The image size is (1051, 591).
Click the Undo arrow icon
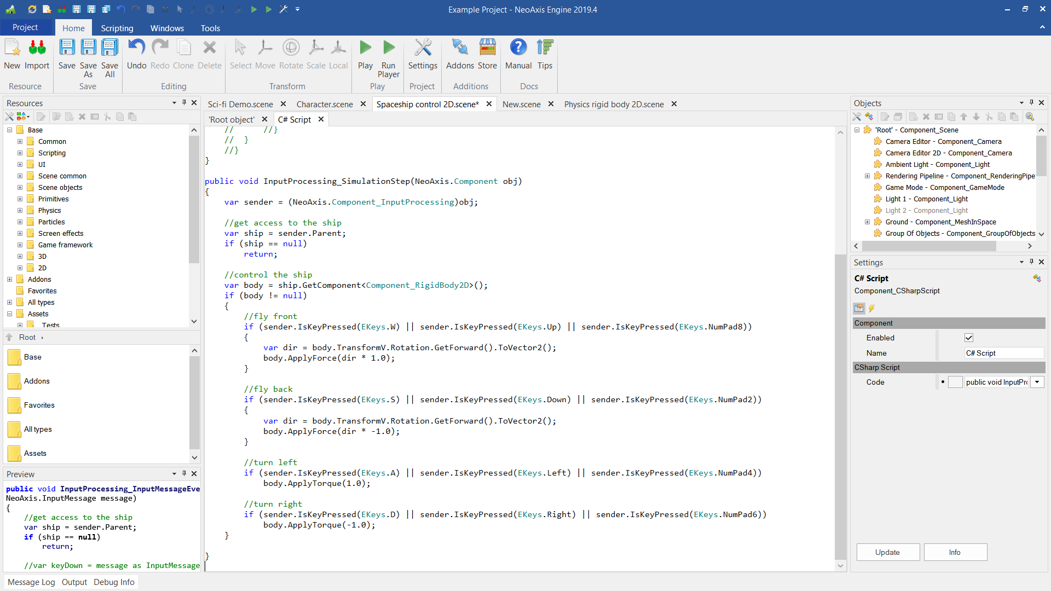(x=136, y=48)
